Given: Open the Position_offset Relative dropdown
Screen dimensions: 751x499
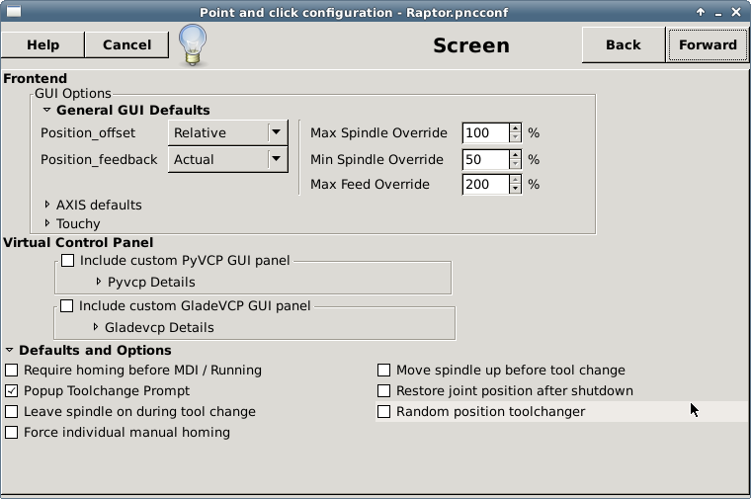Looking at the screenshot, I should [228, 132].
